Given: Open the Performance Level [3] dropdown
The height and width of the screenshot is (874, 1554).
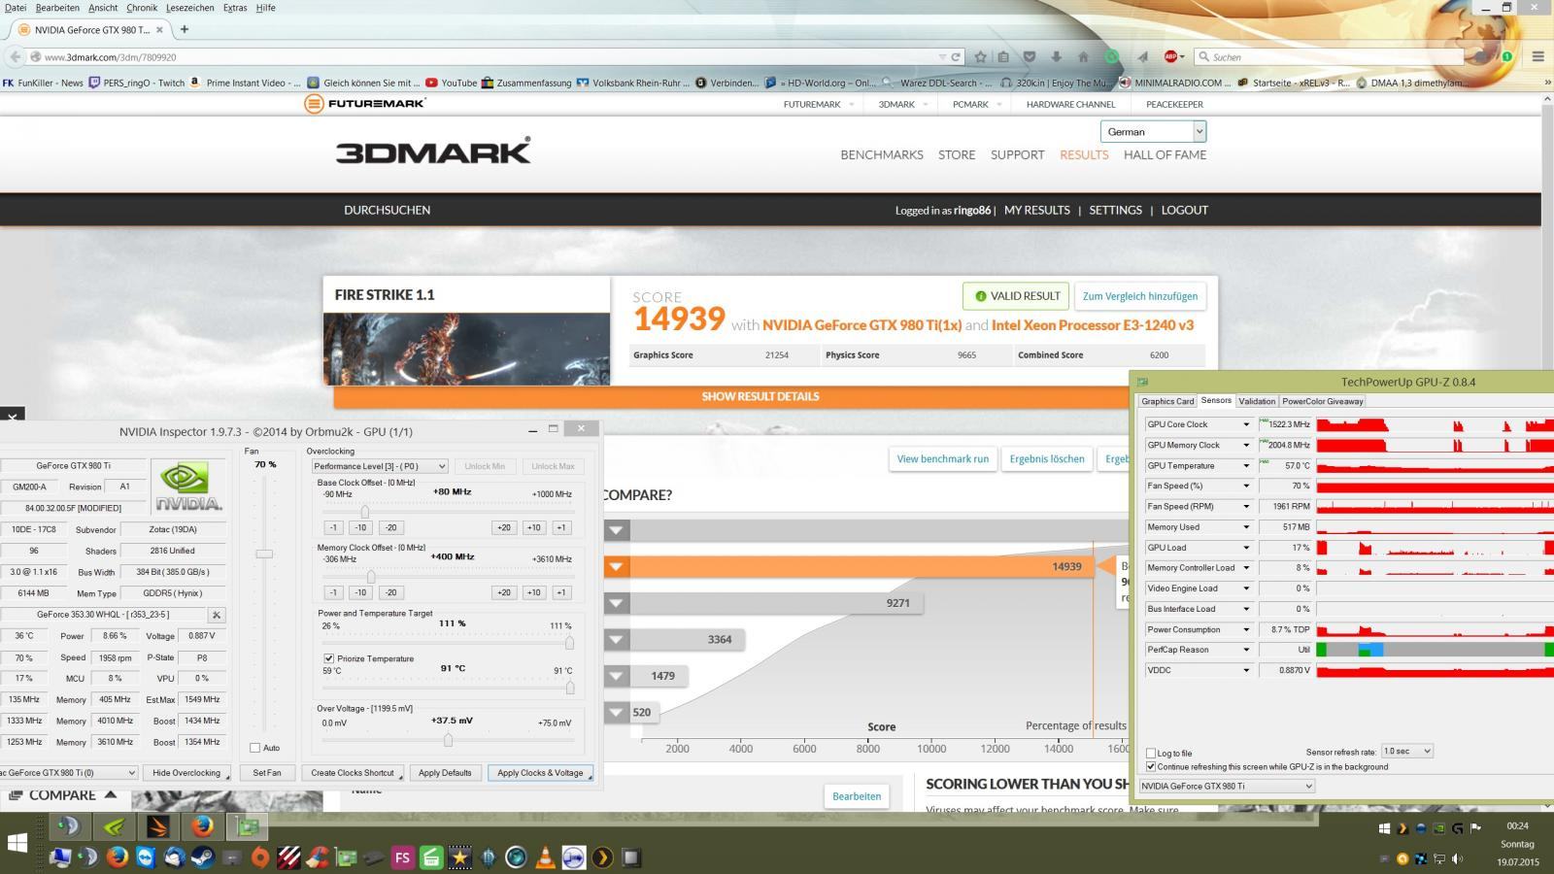Looking at the screenshot, I should pos(380,466).
